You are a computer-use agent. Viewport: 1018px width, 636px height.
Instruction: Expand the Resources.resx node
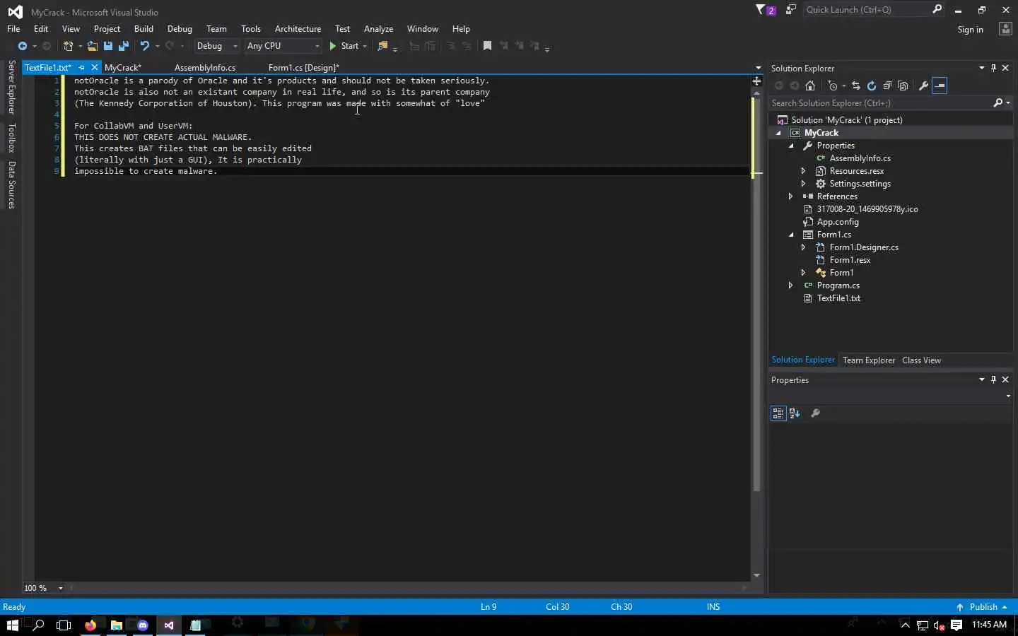coord(804,171)
